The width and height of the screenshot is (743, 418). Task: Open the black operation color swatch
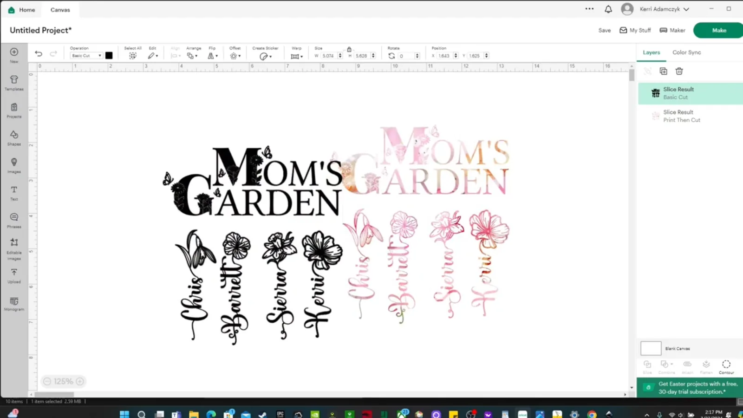click(109, 55)
